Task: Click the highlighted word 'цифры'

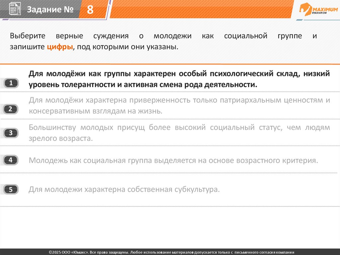Action: 60,47
